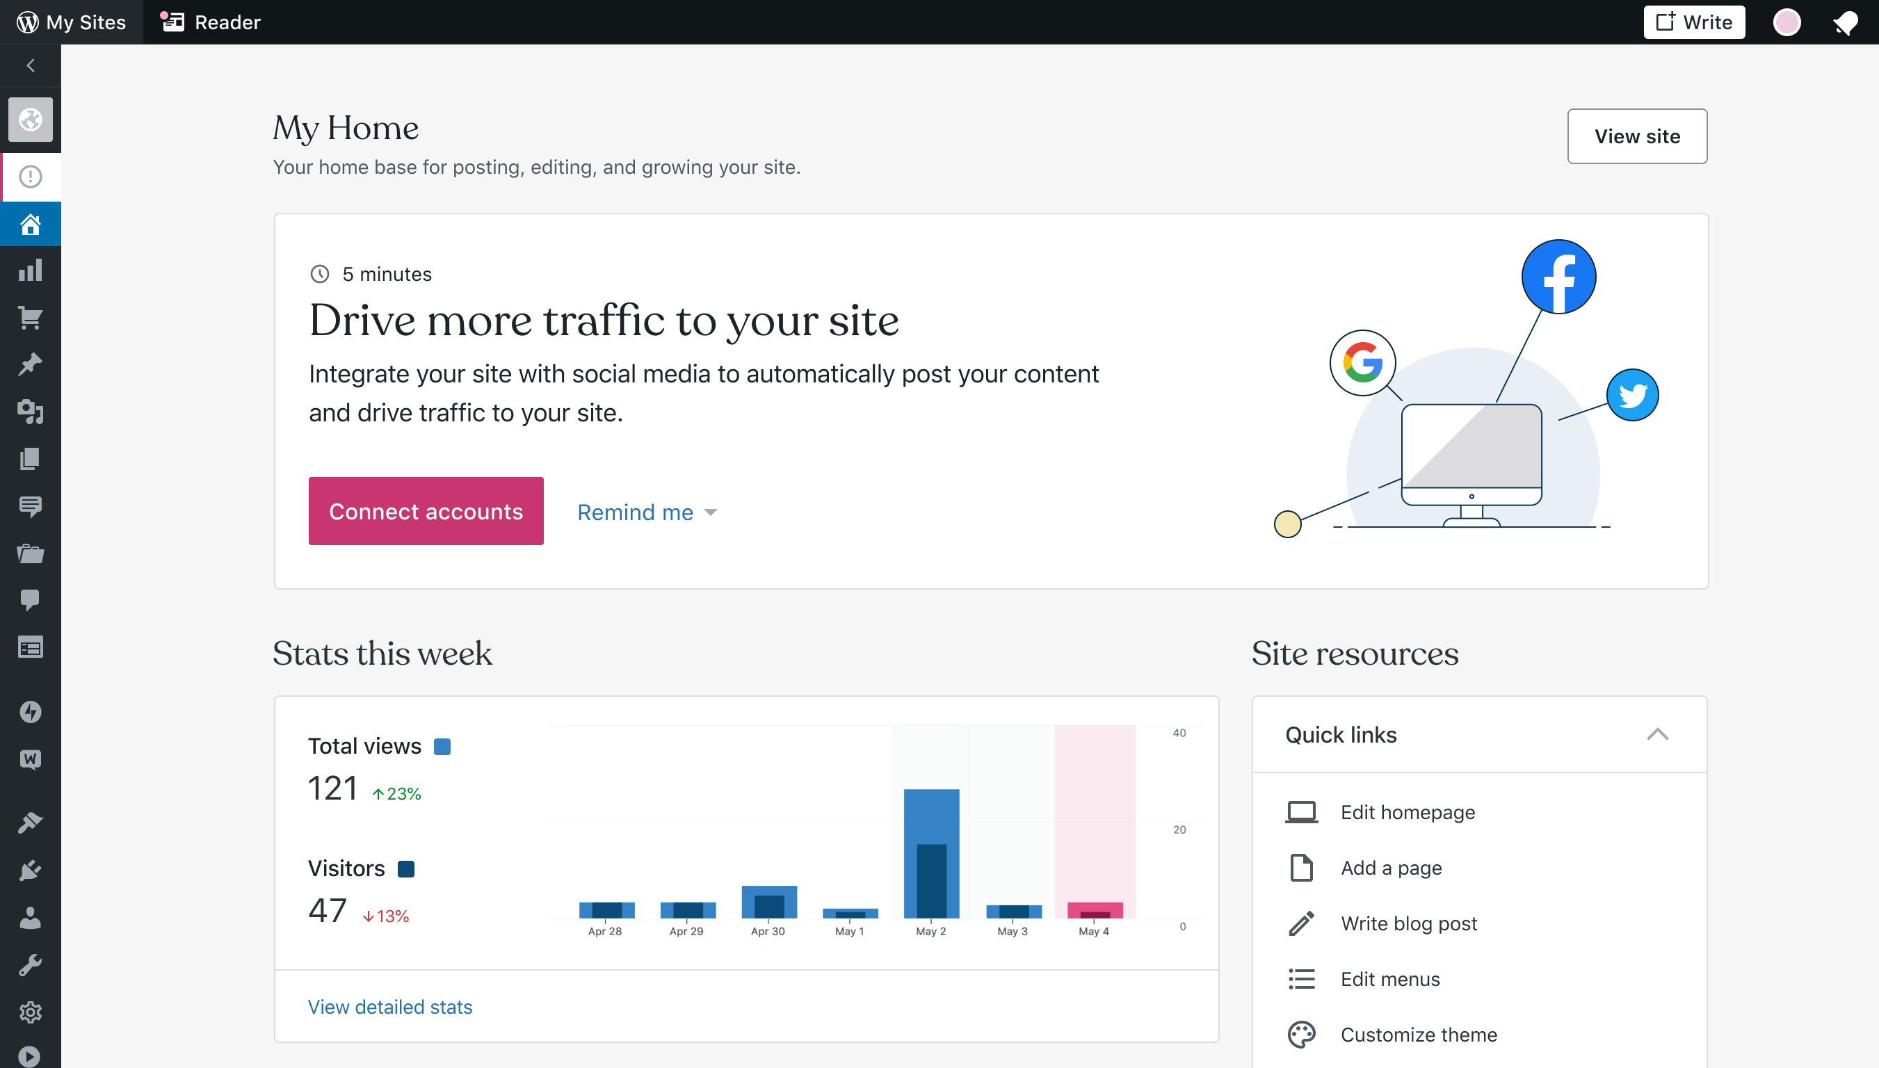Click the shopping cart sidebar icon
This screenshot has height=1068, width=1879.
tap(30, 318)
